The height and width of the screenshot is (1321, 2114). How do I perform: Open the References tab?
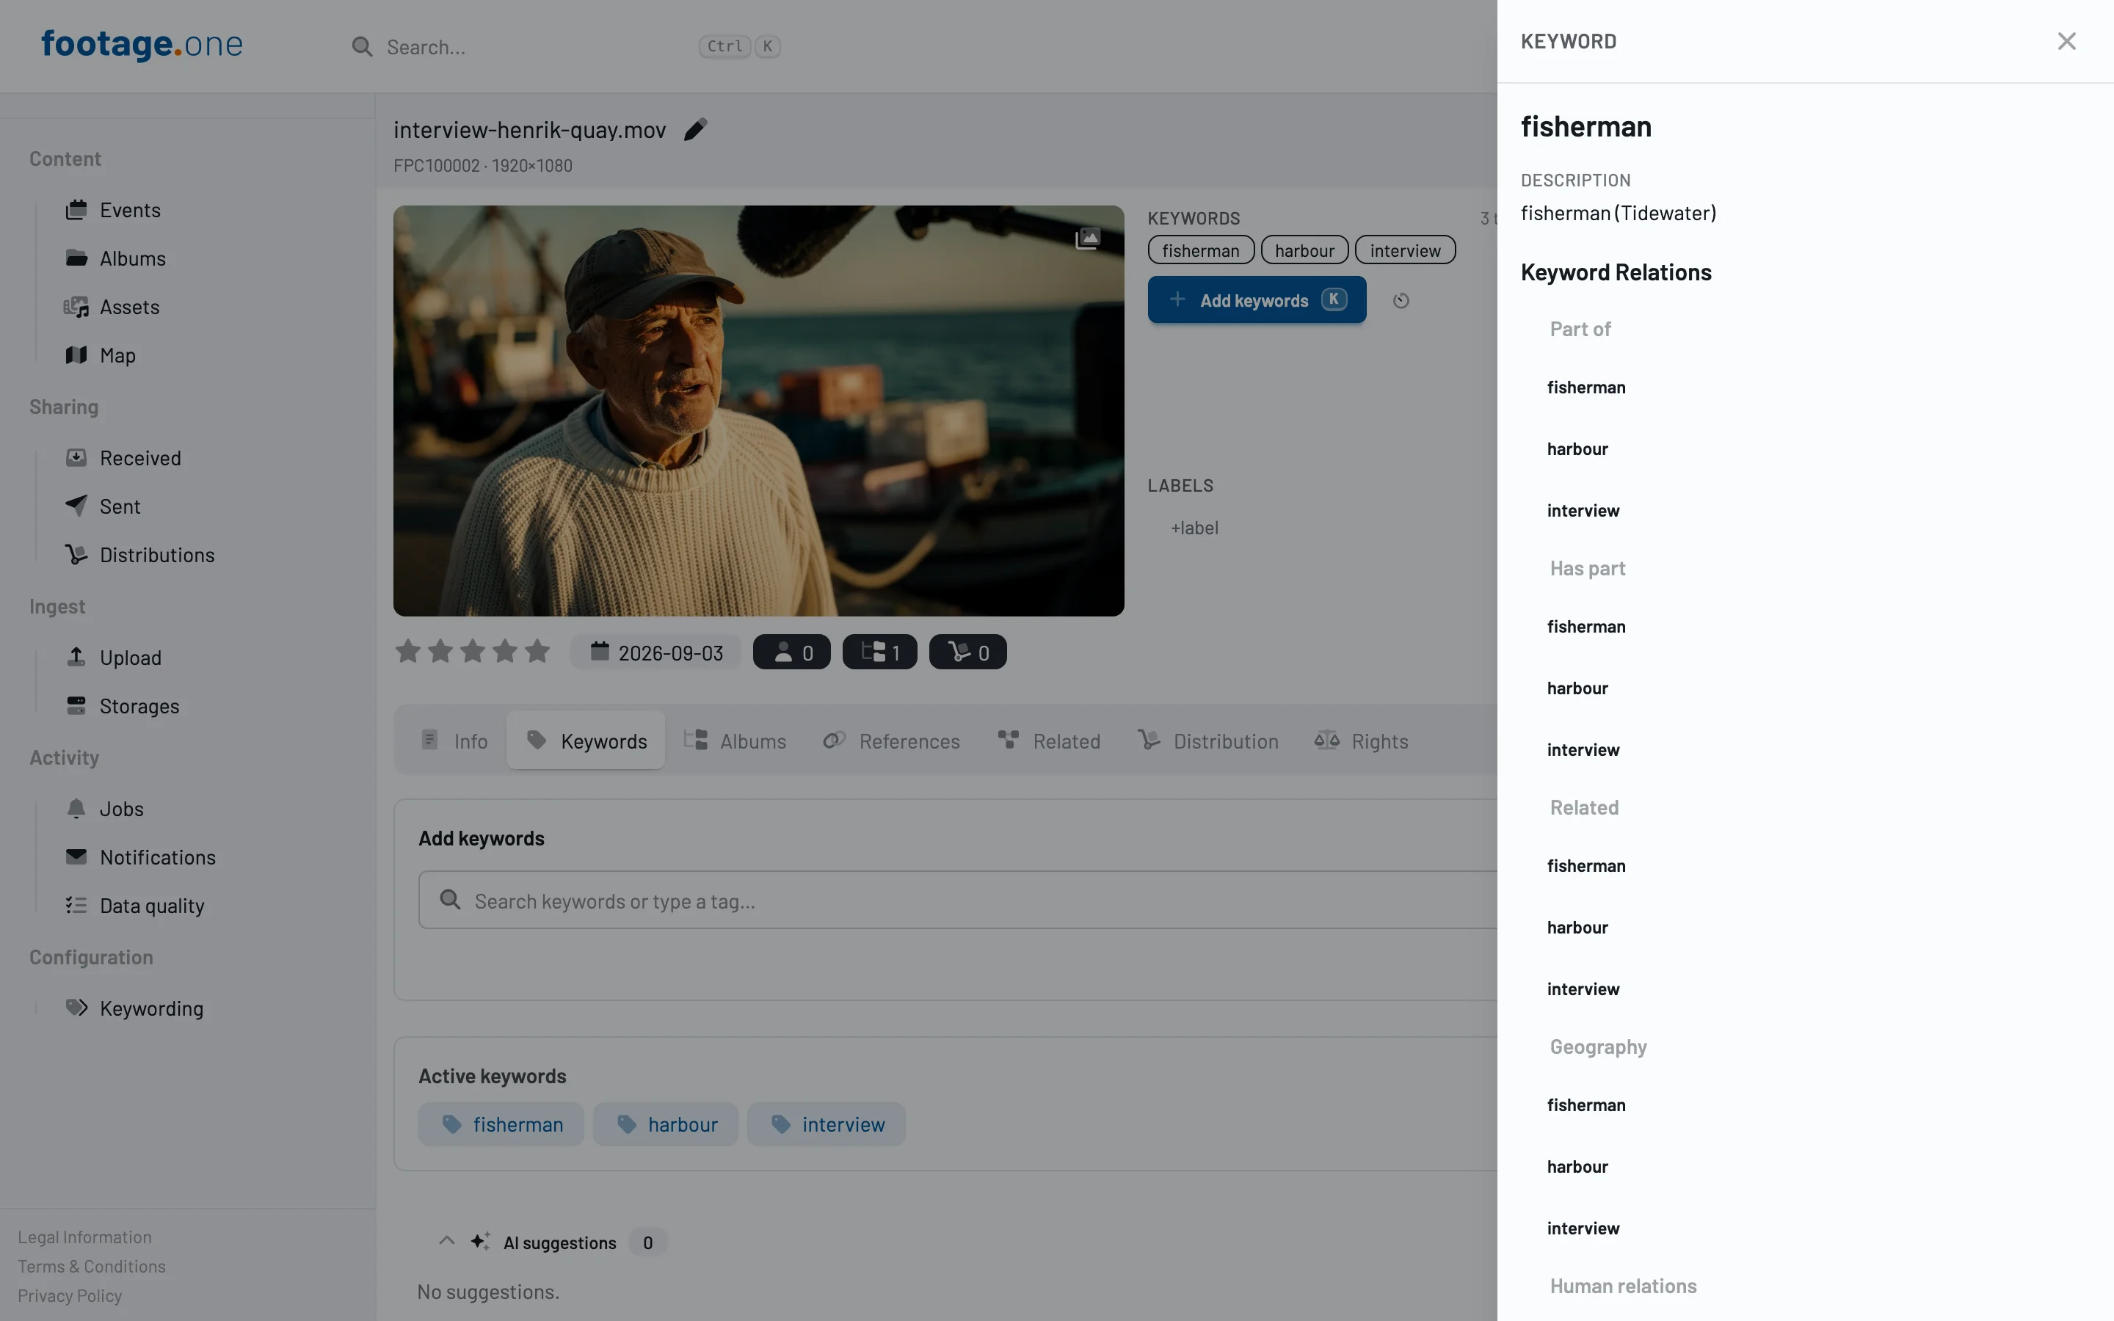pos(891,741)
